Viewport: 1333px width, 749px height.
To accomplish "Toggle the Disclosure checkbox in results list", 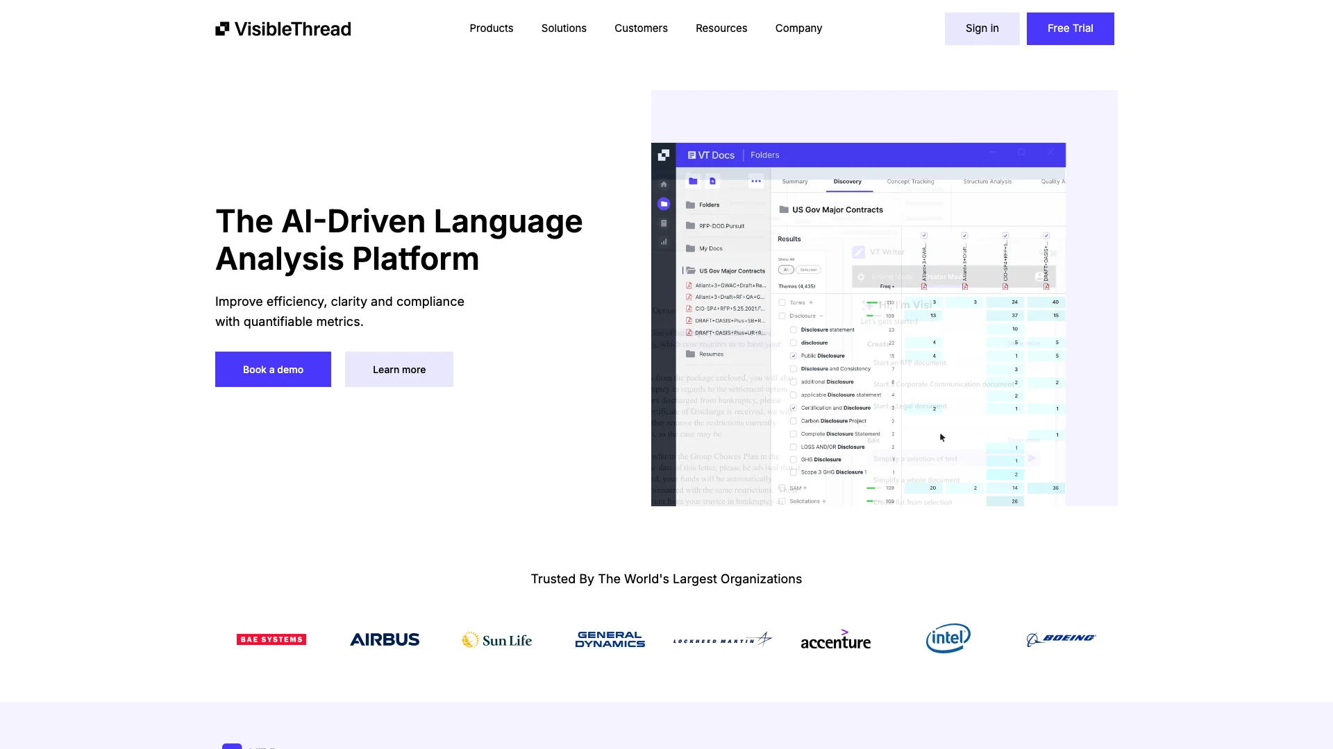I will (784, 316).
